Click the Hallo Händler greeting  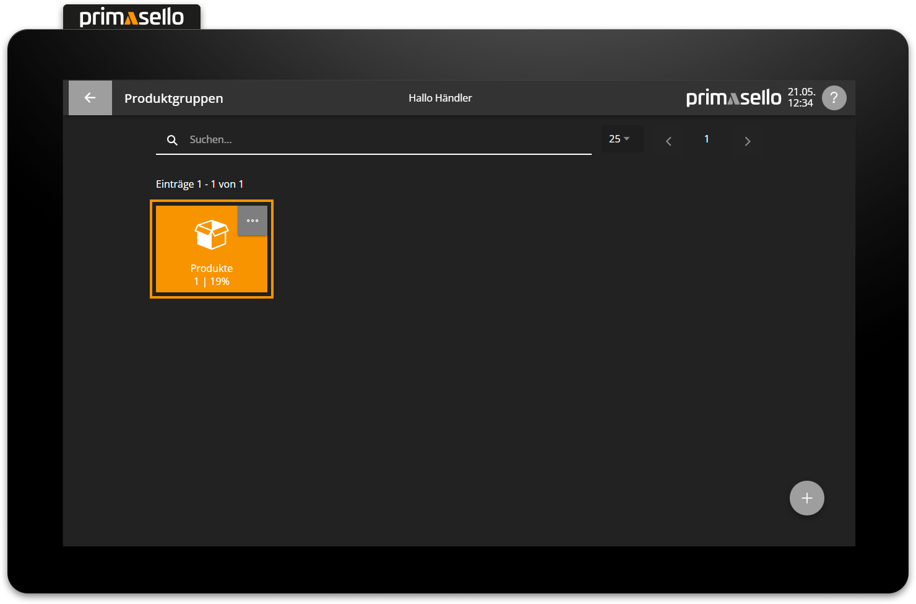point(440,98)
